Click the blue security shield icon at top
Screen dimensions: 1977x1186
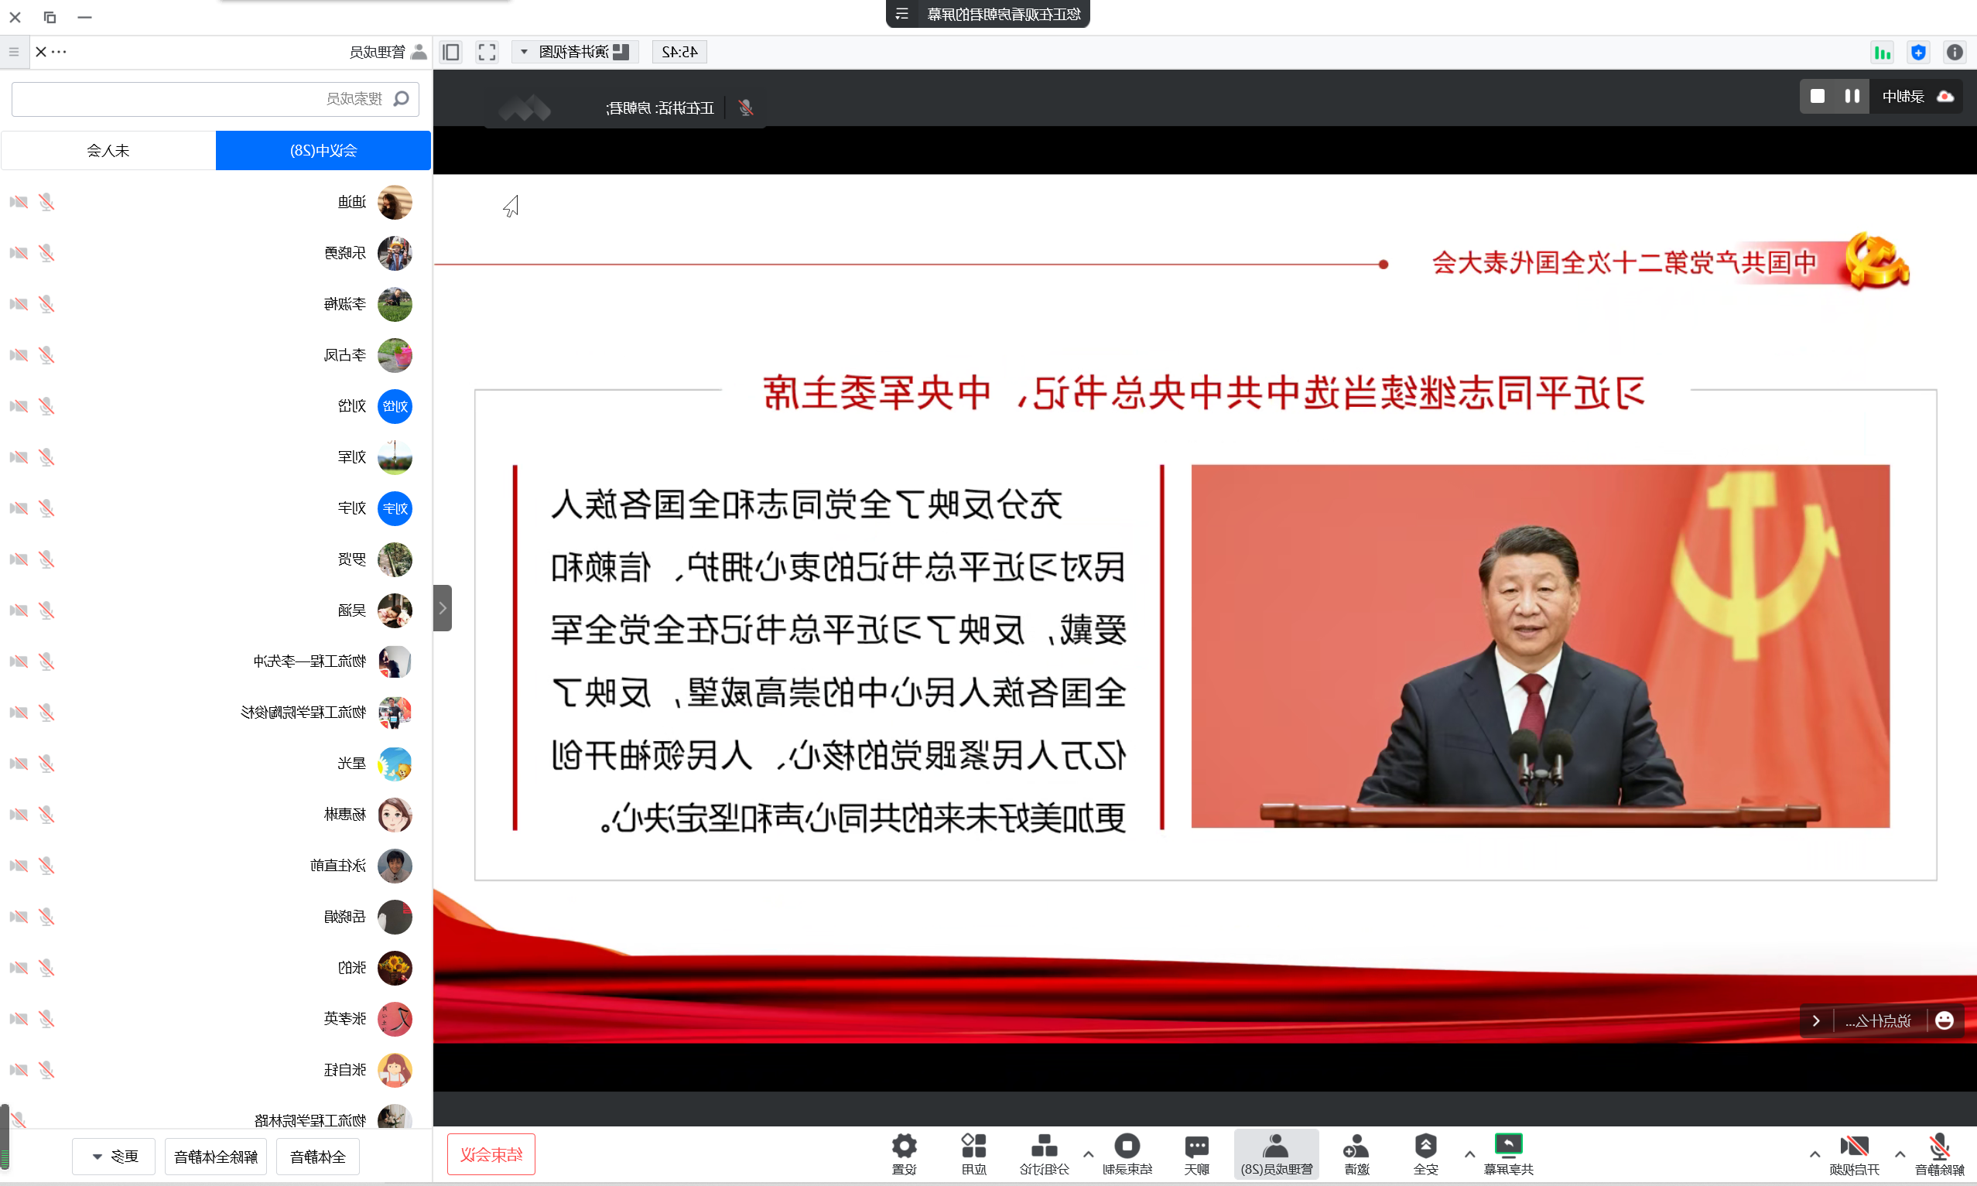[1918, 52]
